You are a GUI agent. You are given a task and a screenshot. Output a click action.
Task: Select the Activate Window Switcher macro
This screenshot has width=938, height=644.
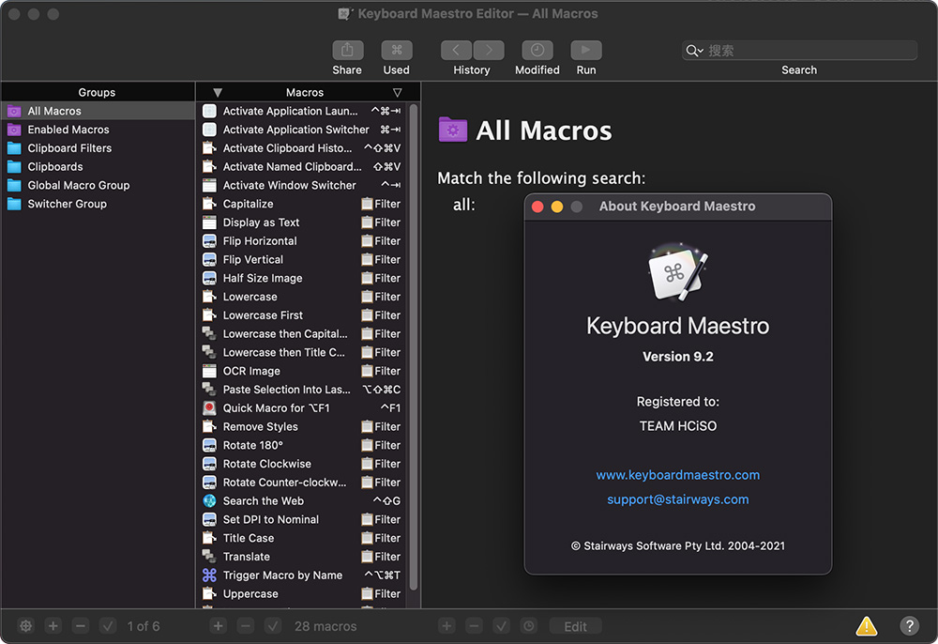(x=302, y=185)
